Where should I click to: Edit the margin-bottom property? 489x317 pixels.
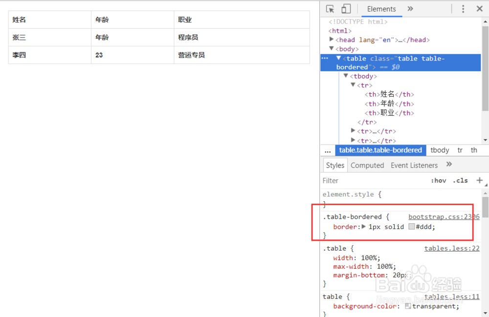point(358,275)
